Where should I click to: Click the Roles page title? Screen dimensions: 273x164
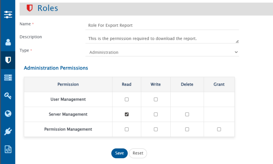(x=48, y=8)
